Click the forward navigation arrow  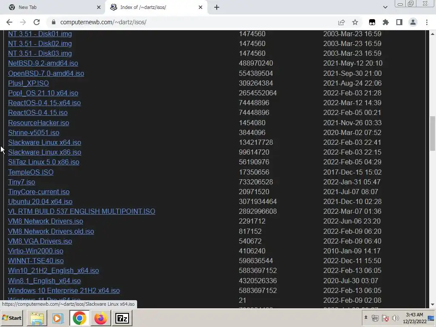tap(23, 22)
